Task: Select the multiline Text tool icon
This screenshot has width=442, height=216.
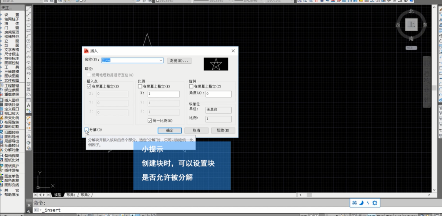Action: point(29,106)
